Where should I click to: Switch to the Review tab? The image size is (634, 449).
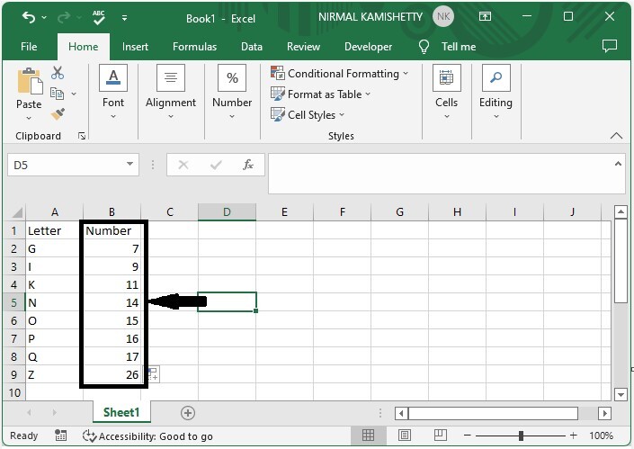[x=303, y=47]
